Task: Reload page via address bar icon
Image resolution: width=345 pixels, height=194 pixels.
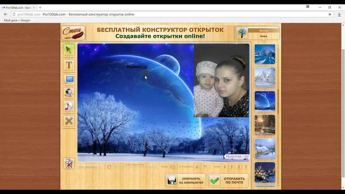Action: point(14,14)
